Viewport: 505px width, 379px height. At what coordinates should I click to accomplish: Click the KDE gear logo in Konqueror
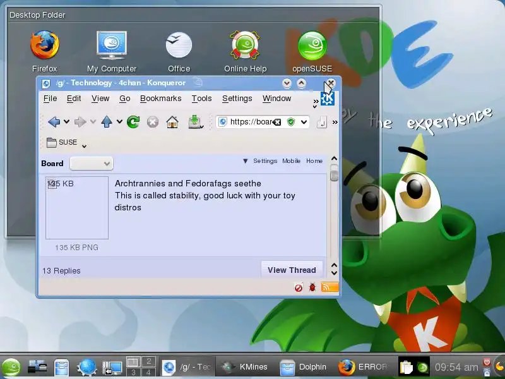pos(328,99)
